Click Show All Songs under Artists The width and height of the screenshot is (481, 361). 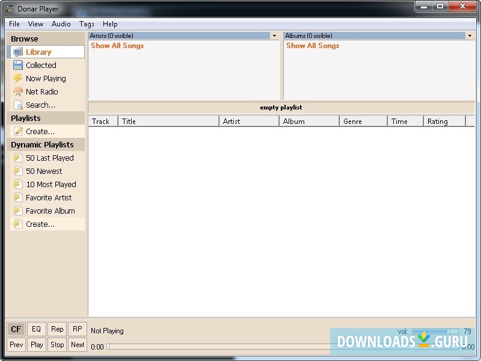coord(117,46)
